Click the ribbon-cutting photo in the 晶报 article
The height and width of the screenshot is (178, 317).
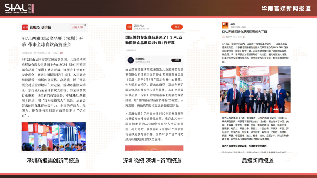point(255,89)
